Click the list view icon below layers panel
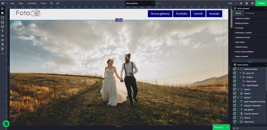 click(234, 128)
